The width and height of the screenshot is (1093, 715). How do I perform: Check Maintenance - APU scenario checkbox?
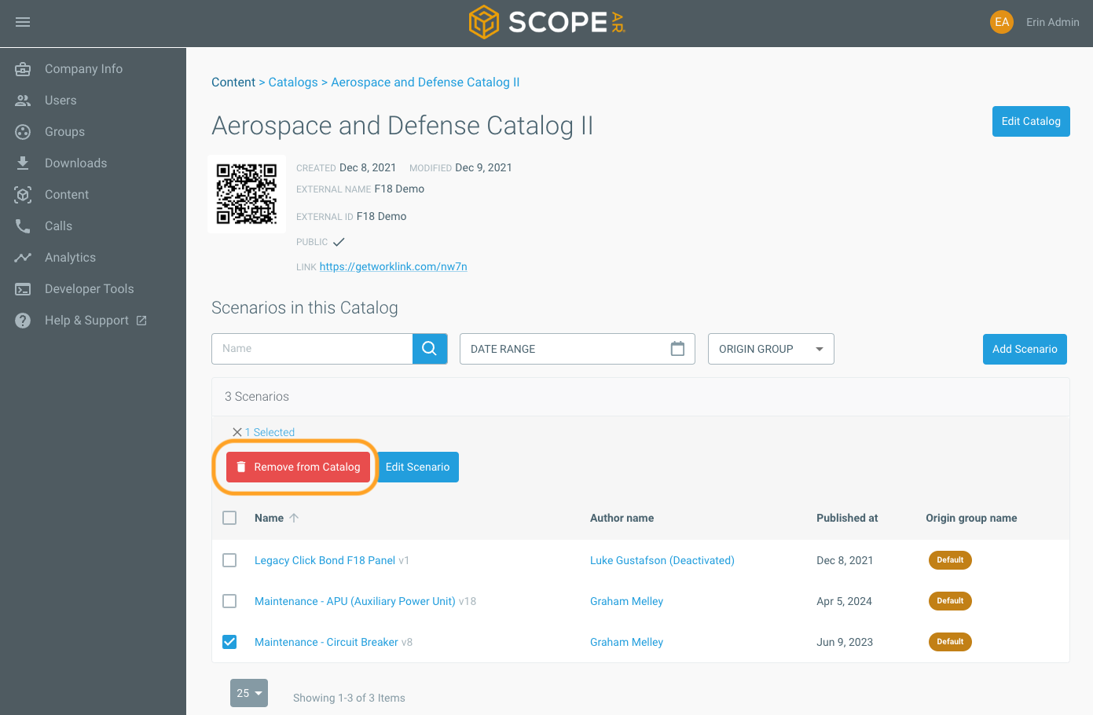pyautogui.click(x=229, y=601)
